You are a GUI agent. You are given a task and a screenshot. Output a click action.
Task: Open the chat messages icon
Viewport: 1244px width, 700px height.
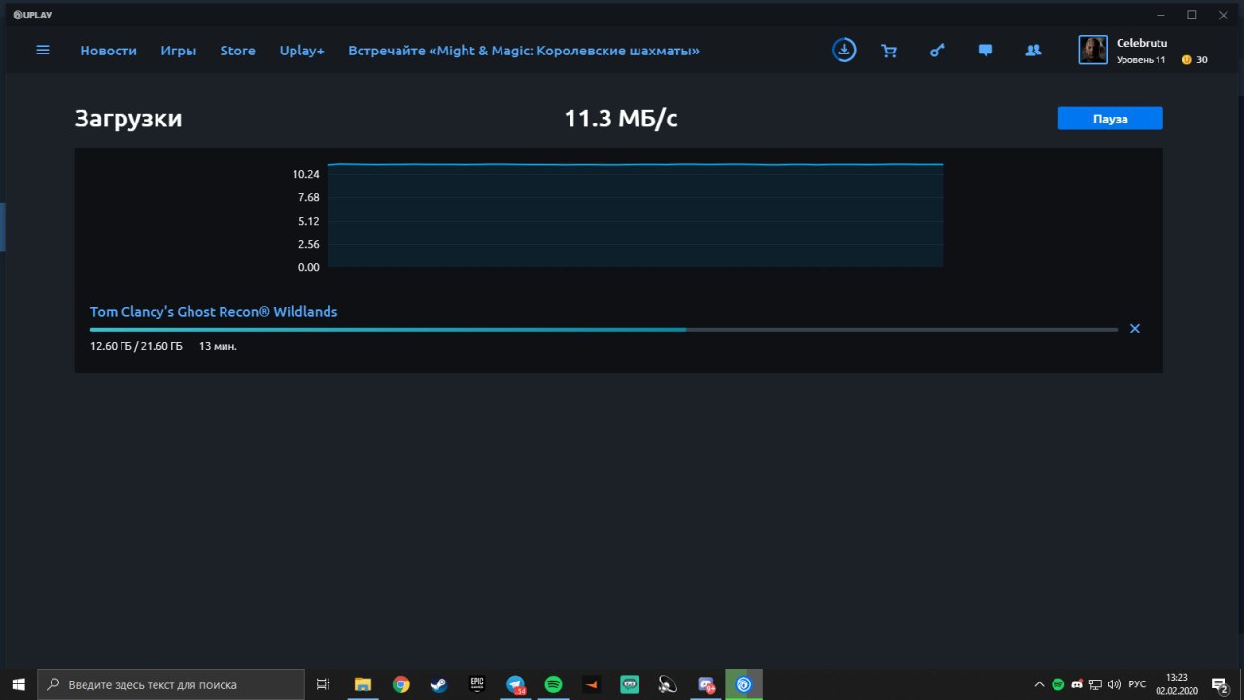[x=985, y=51]
